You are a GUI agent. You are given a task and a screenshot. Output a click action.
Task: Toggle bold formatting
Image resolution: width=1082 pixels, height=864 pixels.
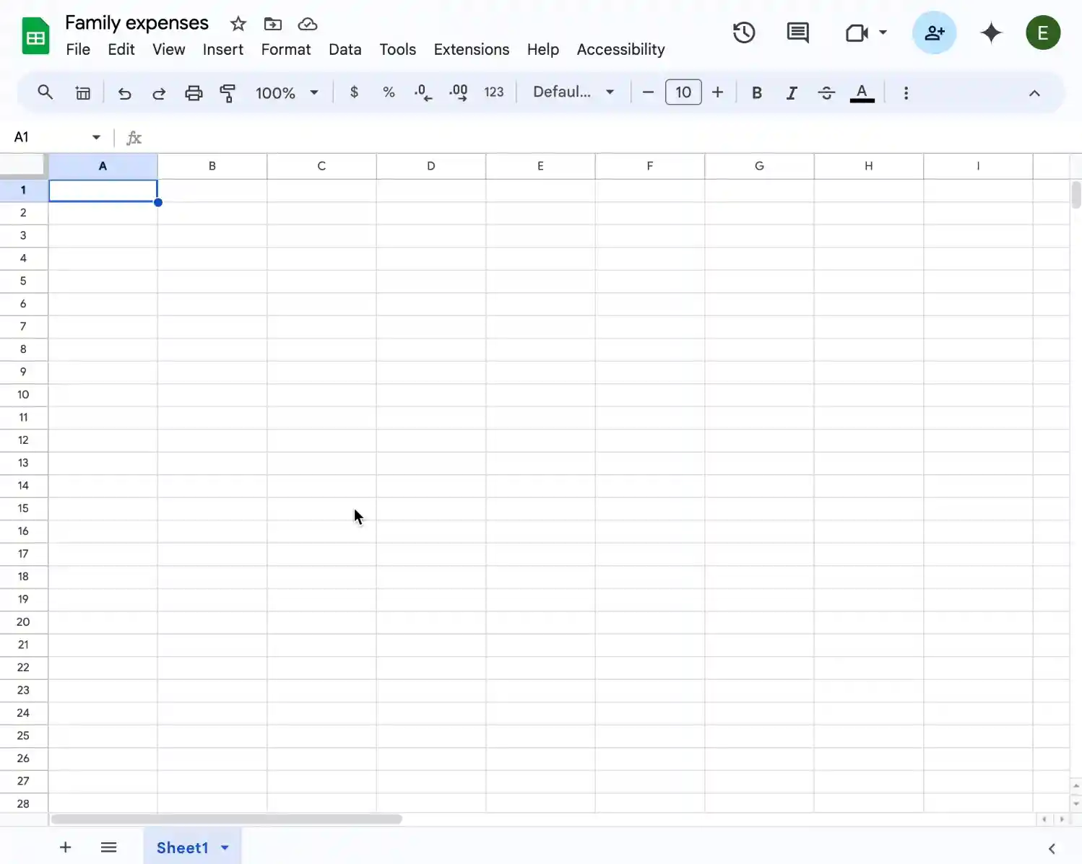(756, 92)
